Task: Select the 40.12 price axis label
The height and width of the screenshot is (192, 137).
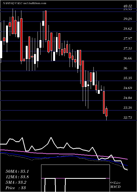Action: click(x=128, y=6)
